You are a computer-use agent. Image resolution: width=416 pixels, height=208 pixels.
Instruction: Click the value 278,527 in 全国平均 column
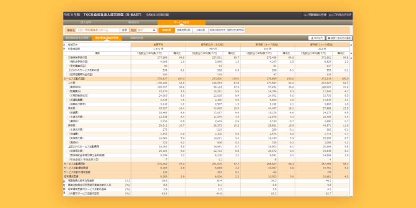(163, 79)
